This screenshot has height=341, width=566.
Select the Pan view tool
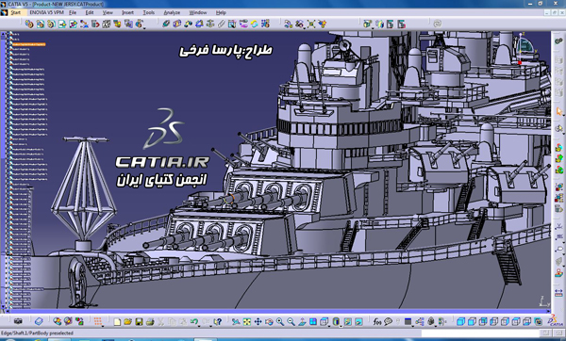[x=258, y=321]
